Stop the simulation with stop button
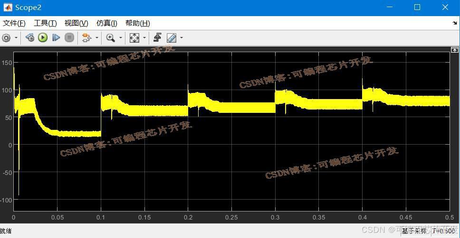The height and width of the screenshot is (238, 460). coord(69,37)
